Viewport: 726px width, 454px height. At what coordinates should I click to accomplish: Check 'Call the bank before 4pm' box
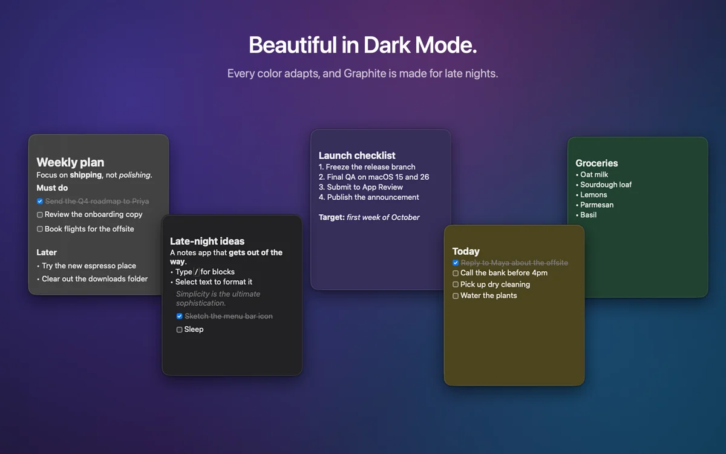(x=456, y=273)
